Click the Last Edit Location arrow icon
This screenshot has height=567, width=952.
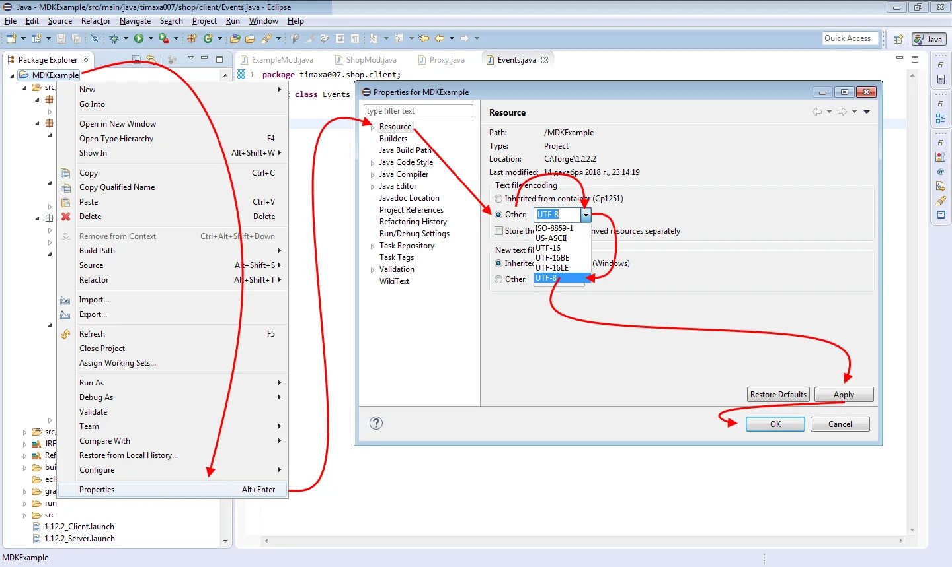[424, 38]
